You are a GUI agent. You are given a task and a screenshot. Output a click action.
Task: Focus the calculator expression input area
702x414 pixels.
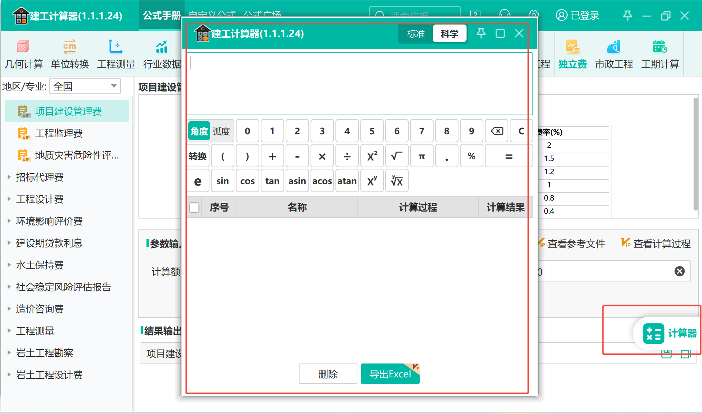click(x=360, y=84)
